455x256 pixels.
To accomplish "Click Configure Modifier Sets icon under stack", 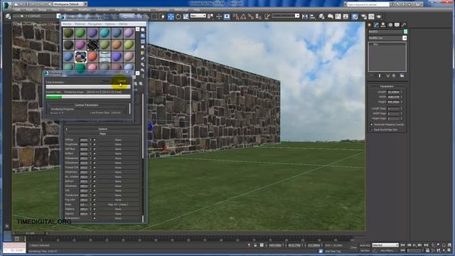I will (x=402, y=76).
